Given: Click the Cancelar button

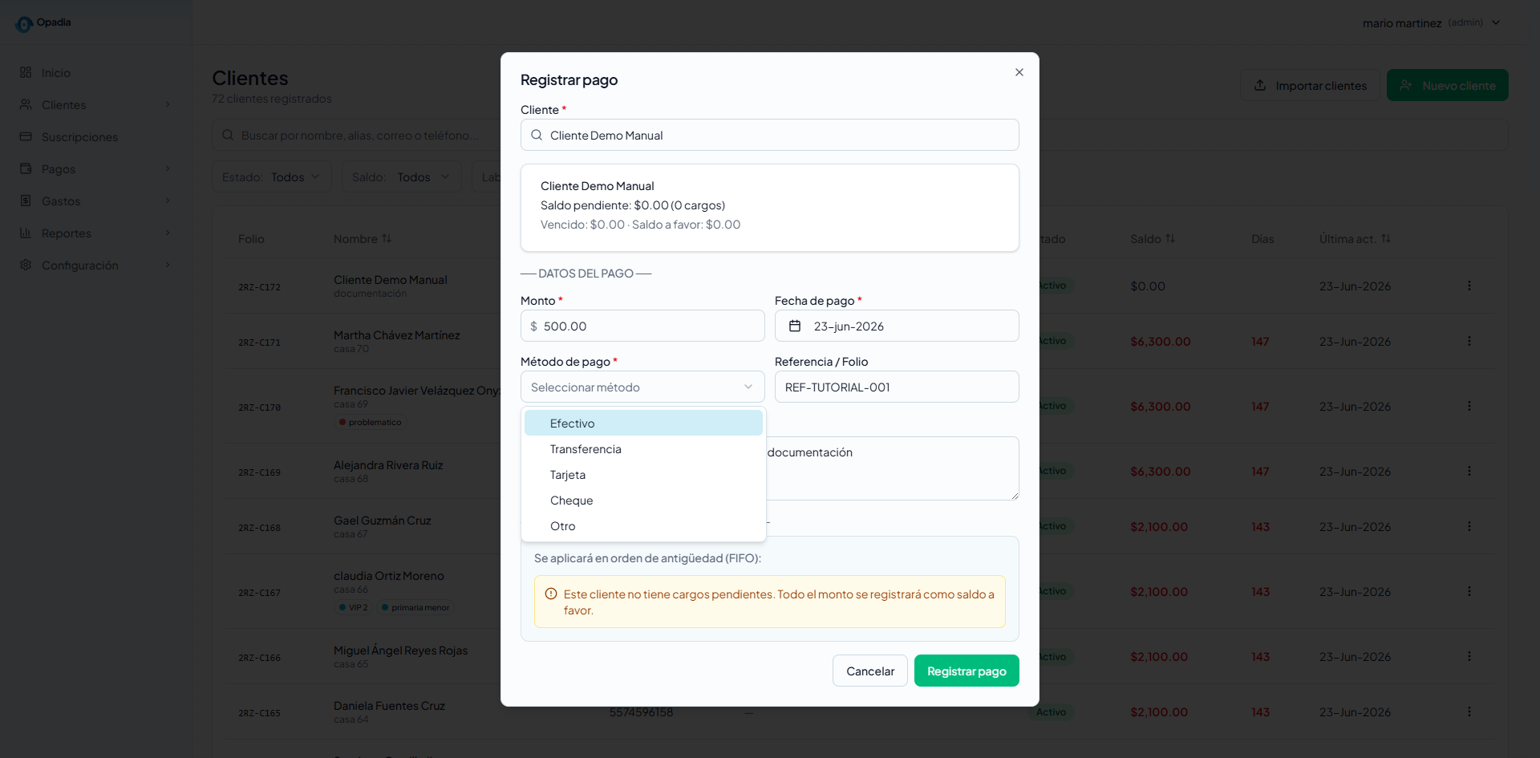Looking at the screenshot, I should pyautogui.click(x=870, y=671).
